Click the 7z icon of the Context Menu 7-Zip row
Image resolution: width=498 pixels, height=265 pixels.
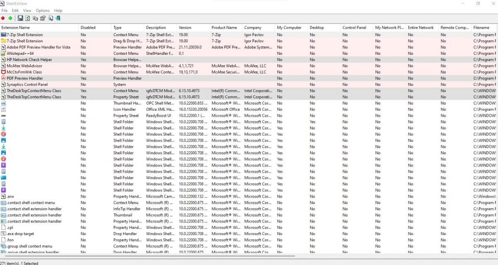click(x=4, y=35)
